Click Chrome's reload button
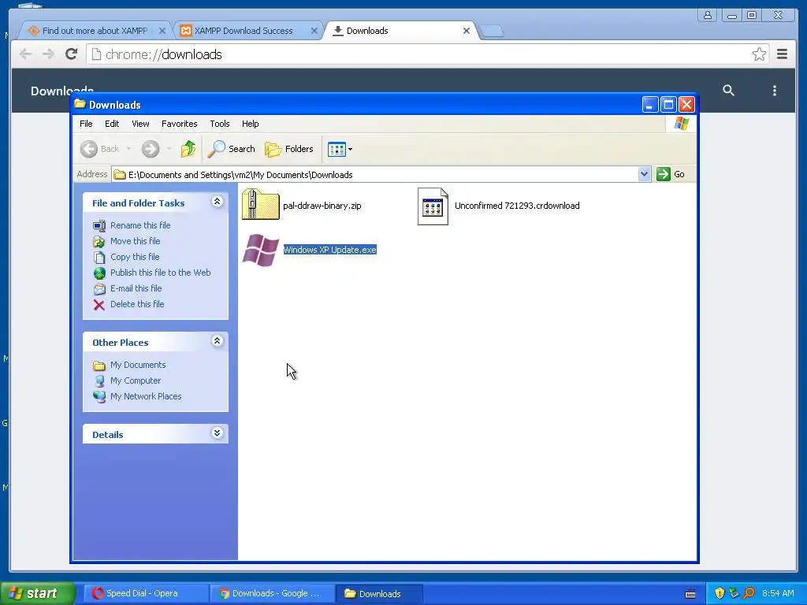The width and height of the screenshot is (807, 605). click(x=72, y=54)
